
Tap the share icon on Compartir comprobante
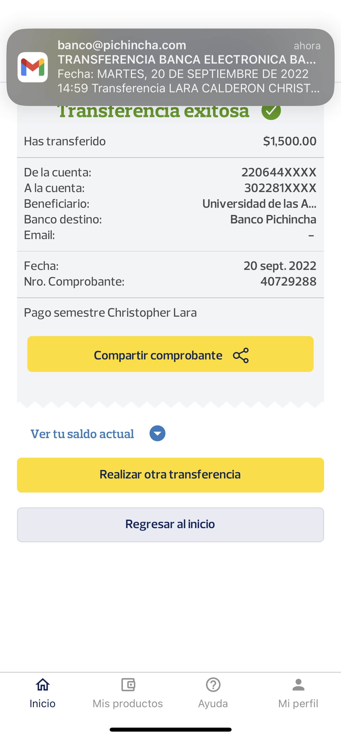241,355
